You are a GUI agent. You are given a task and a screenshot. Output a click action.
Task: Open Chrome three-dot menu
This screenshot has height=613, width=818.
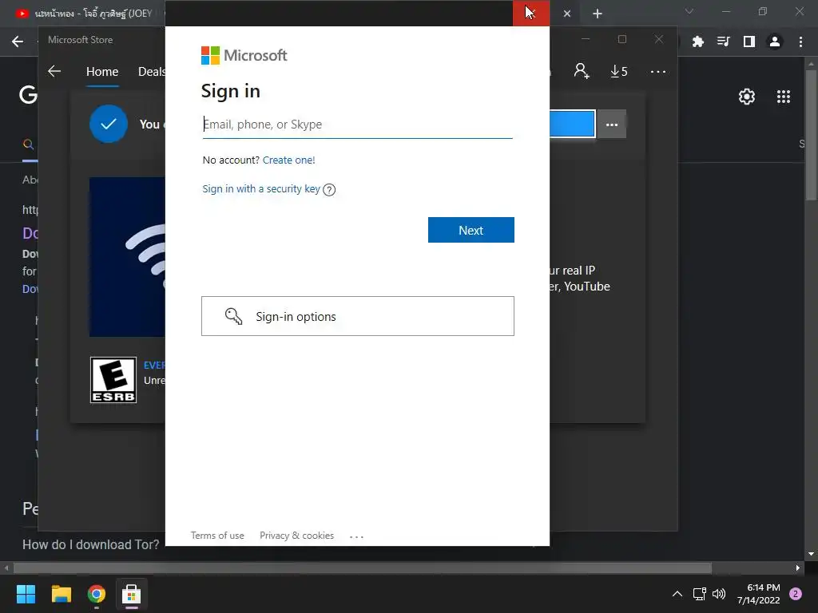tap(800, 42)
